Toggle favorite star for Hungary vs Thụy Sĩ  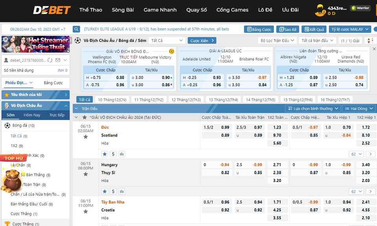tap(86, 174)
